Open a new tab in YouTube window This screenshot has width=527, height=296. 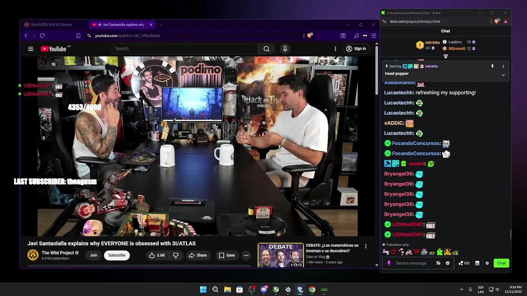(x=161, y=25)
